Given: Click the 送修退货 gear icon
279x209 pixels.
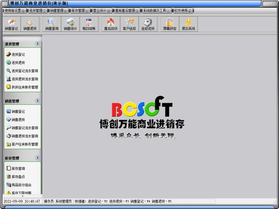Looking at the screenshot, I should (148, 24).
